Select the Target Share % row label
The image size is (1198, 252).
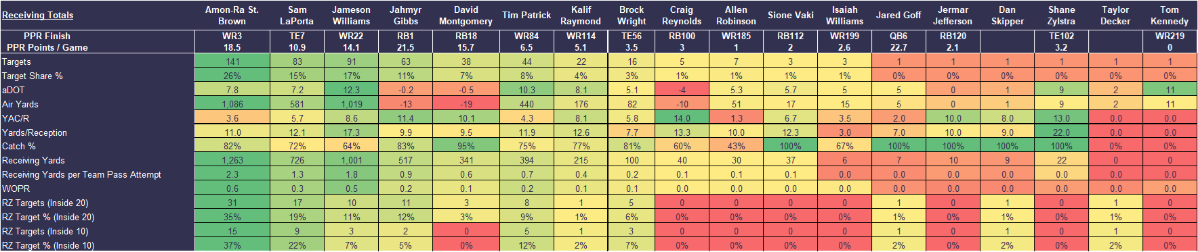pyautogui.click(x=33, y=76)
